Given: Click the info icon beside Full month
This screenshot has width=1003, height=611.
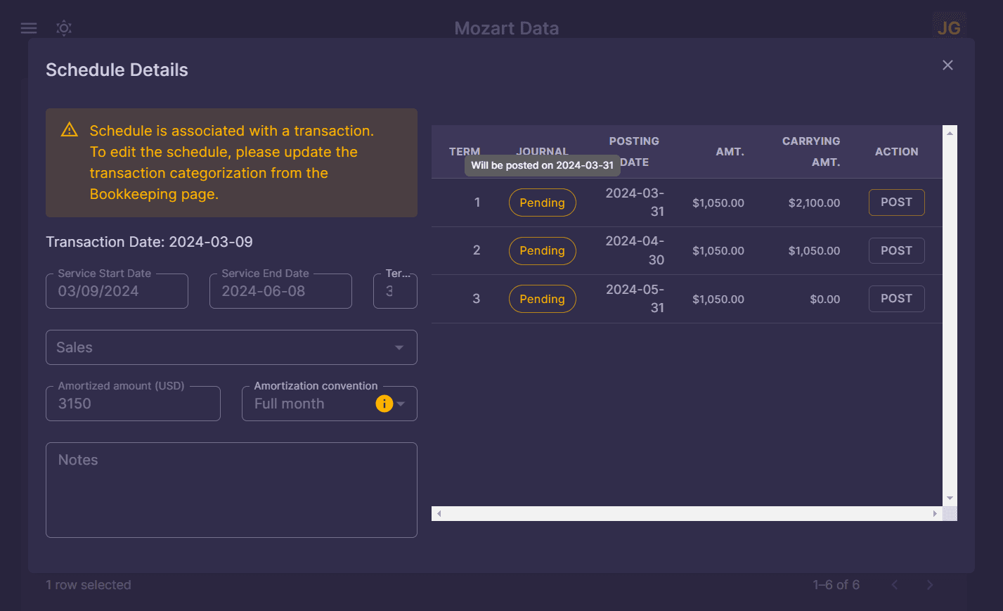Looking at the screenshot, I should [x=384, y=404].
